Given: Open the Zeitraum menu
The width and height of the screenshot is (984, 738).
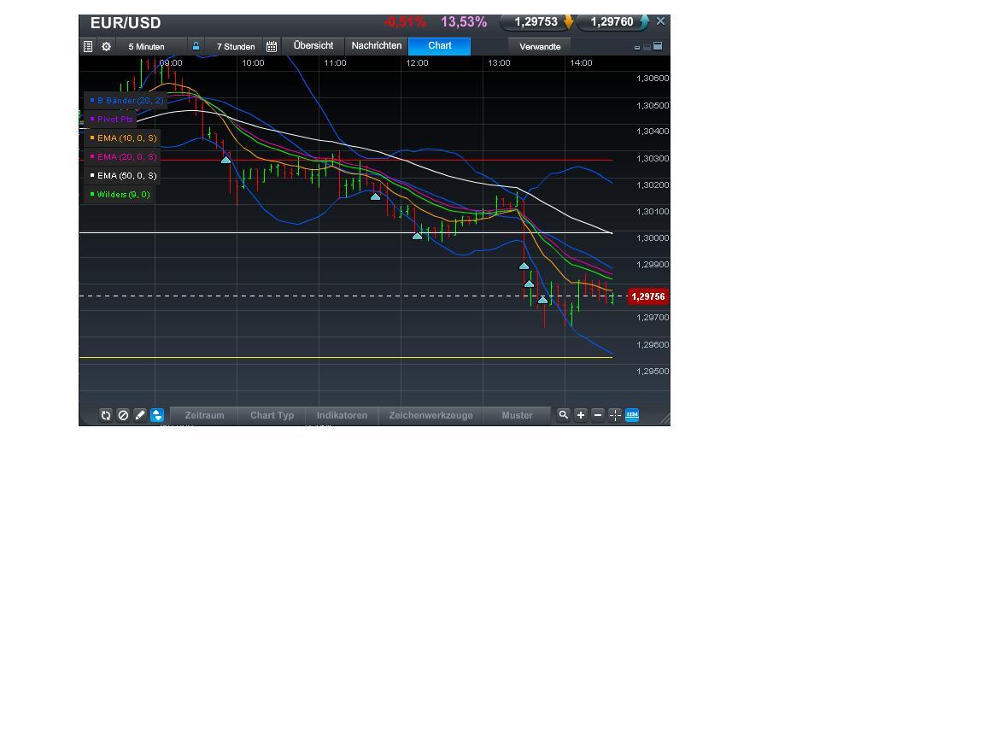Looking at the screenshot, I should coord(205,415).
